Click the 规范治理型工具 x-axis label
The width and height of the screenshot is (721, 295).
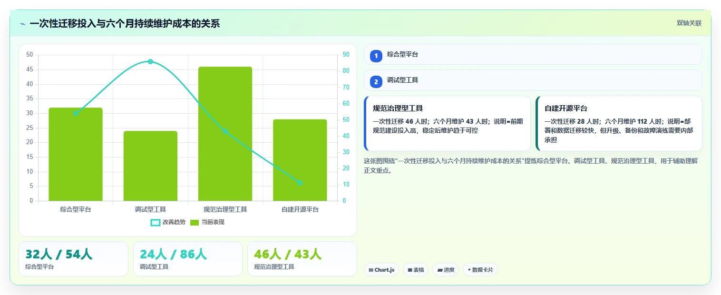pyautogui.click(x=225, y=209)
